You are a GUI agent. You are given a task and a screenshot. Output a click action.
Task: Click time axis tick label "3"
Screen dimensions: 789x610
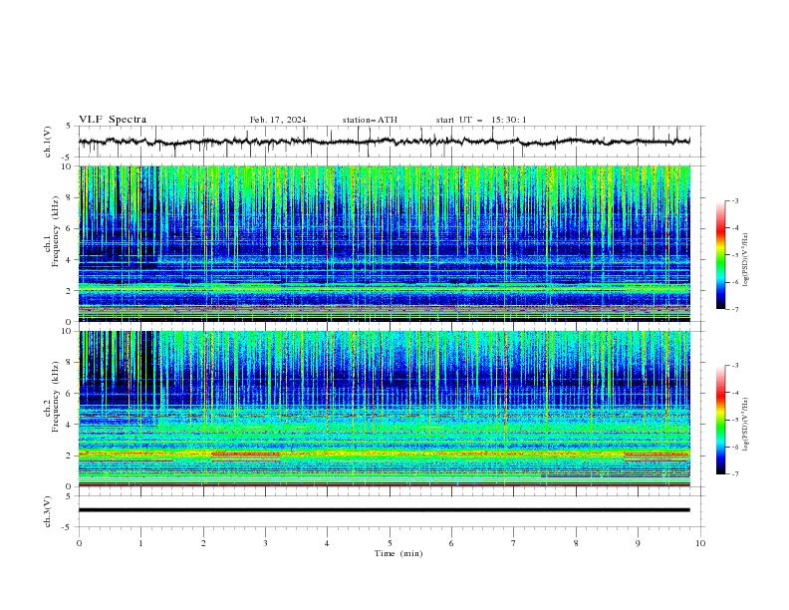[265, 543]
